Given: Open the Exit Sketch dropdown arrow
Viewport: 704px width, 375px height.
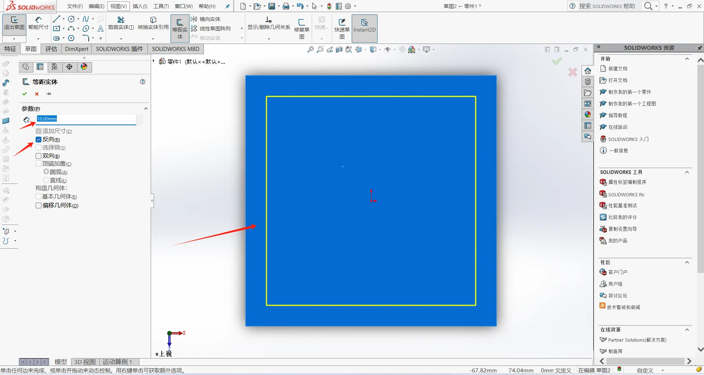Looking at the screenshot, I should coord(14,39).
